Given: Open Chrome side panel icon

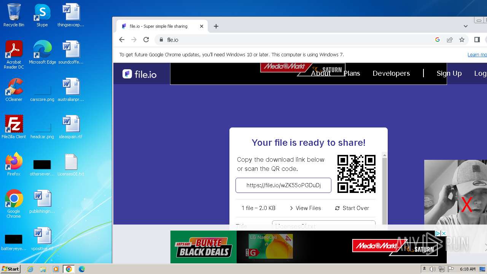Looking at the screenshot, I should 477,40.
